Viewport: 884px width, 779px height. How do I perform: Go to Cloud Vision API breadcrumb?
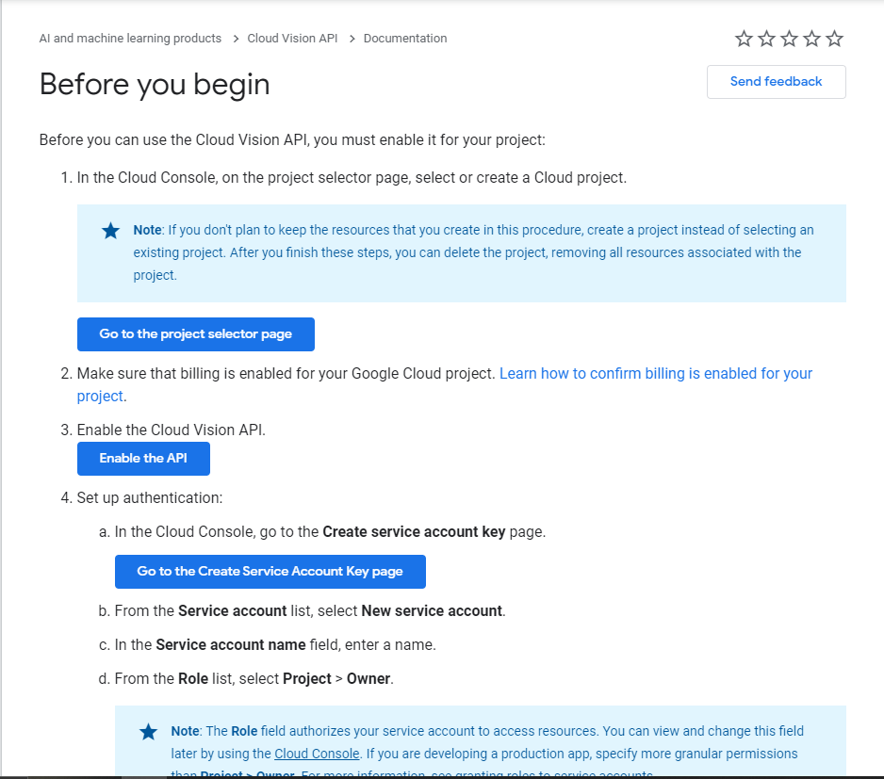(x=292, y=39)
